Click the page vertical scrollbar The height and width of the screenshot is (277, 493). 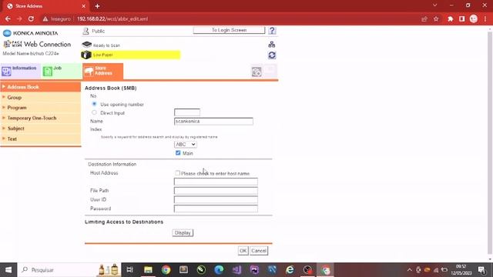point(490,144)
